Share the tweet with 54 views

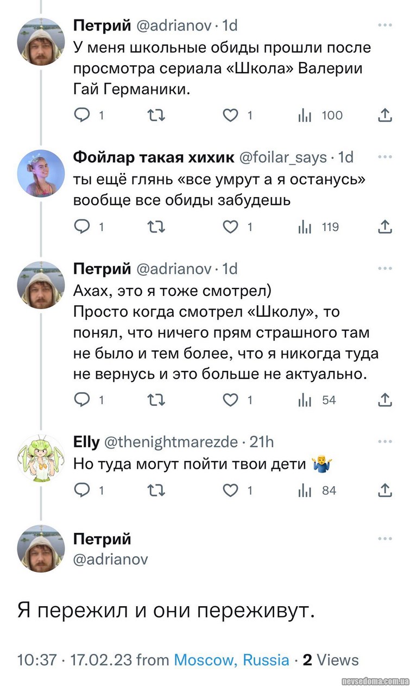click(384, 400)
